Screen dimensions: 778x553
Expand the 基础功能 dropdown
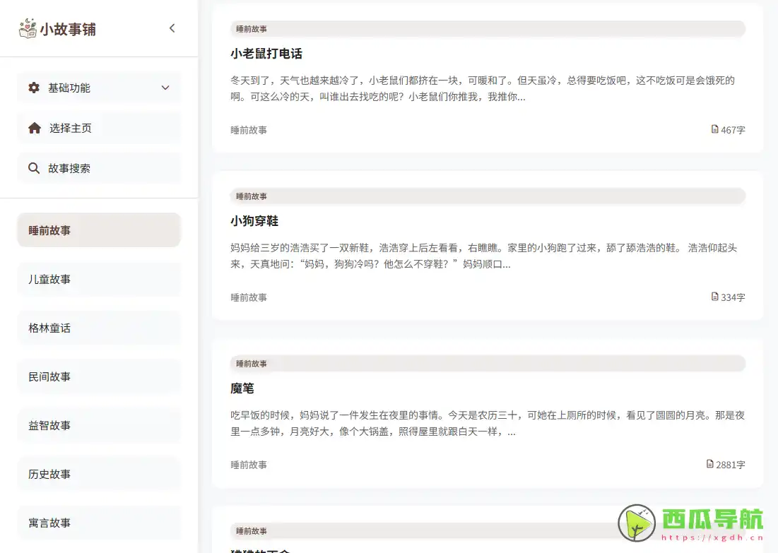pyautogui.click(x=165, y=88)
